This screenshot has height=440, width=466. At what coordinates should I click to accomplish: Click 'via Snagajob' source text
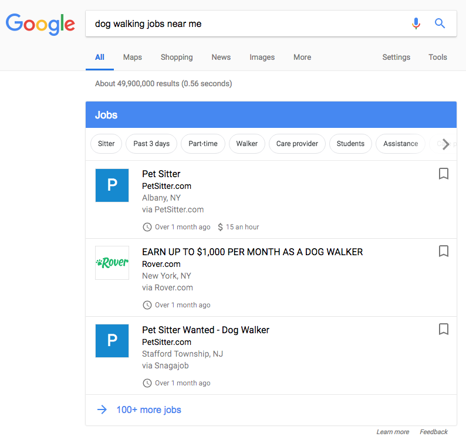(x=166, y=365)
